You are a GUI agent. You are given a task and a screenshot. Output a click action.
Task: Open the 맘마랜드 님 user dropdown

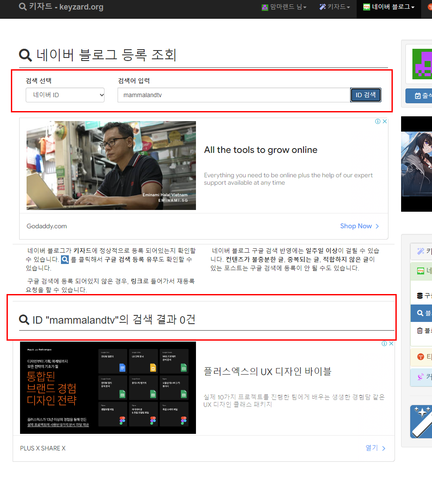click(284, 7)
